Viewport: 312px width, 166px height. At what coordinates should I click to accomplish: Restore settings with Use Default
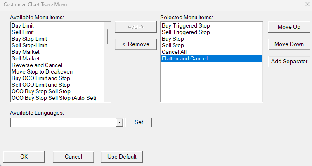coord(122,157)
